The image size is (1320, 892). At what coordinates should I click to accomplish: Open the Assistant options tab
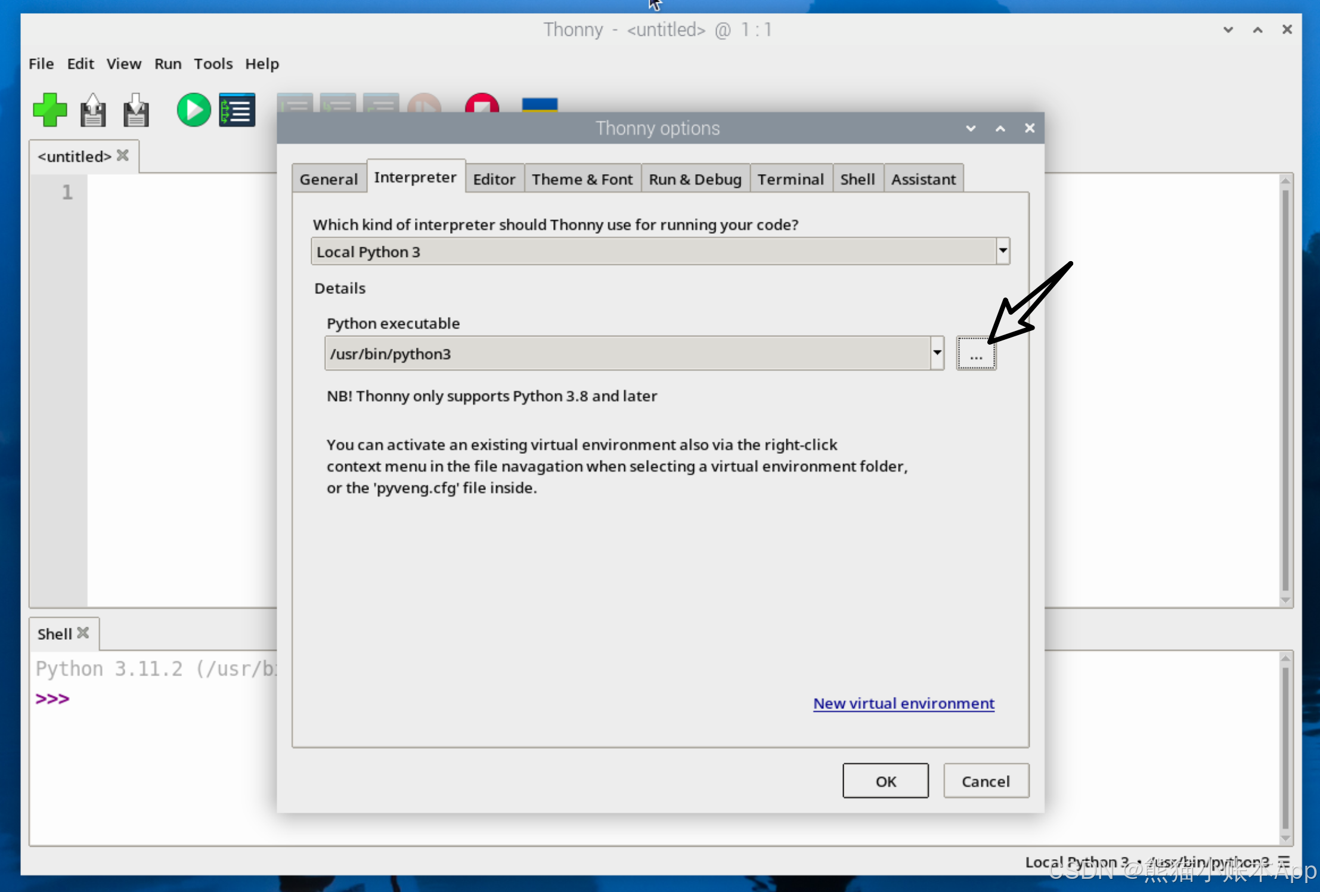pos(924,179)
